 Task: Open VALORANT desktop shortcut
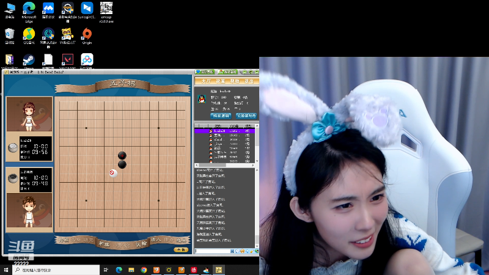pos(67,61)
